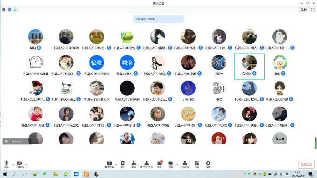Start recording the meeting
The height and width of the screenshot is (178, 317).
[171, 164]
